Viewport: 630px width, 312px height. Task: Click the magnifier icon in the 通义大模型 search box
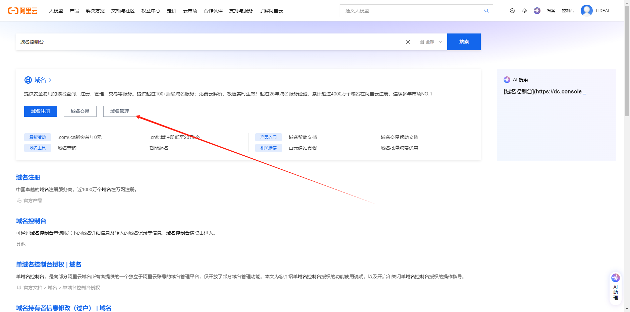coord(486,10)
